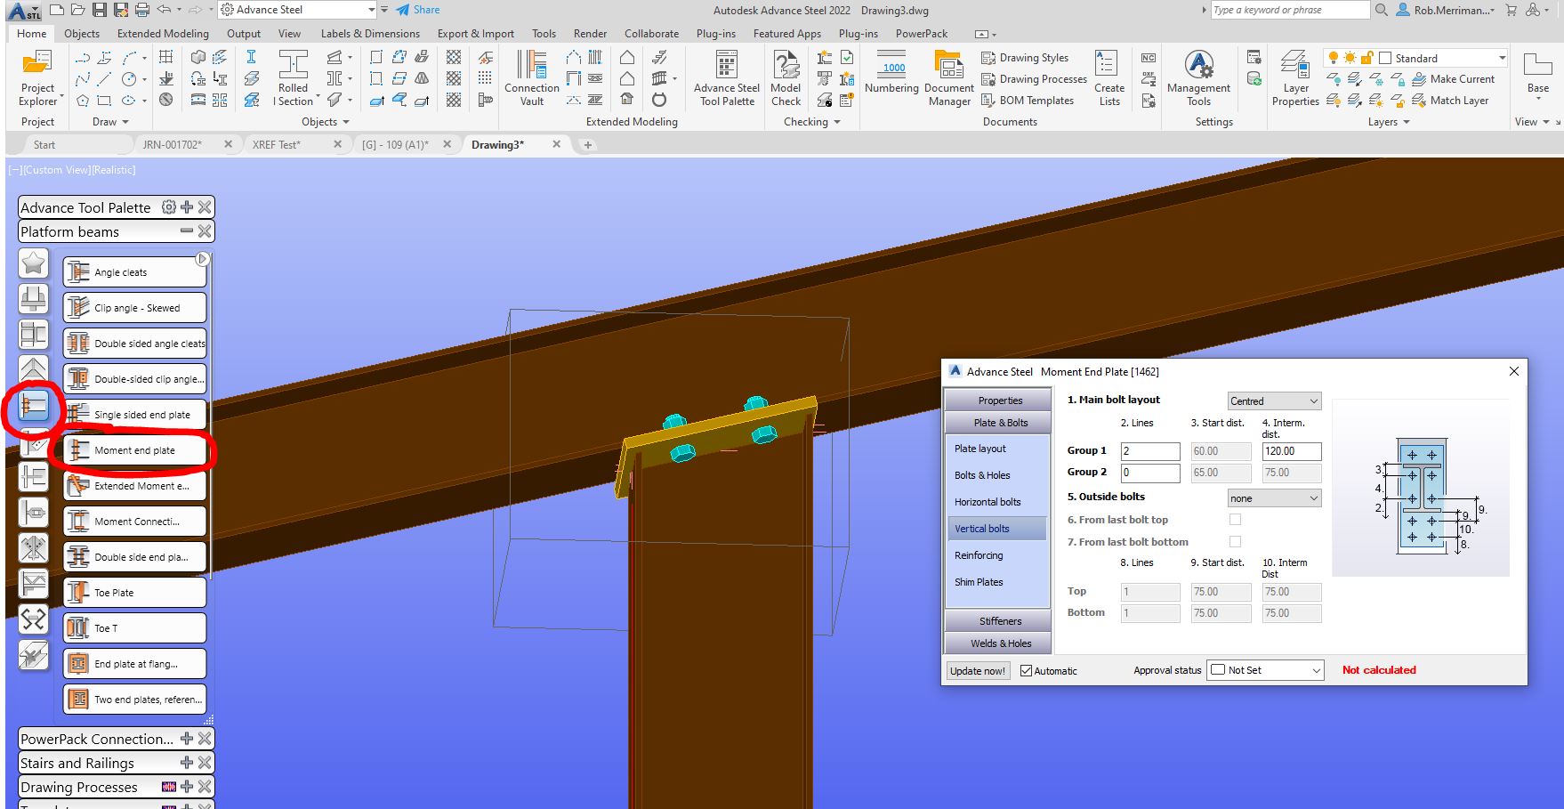Click Share icon in title bar
1564x809 pixels.
tap(418, 10)
